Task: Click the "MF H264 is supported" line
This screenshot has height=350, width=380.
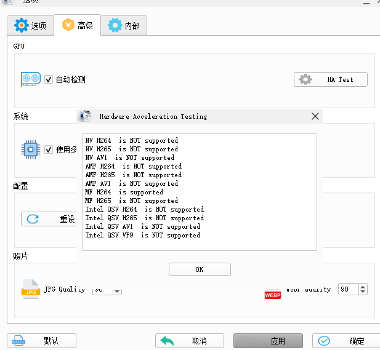Action: (x=124, y=192)
